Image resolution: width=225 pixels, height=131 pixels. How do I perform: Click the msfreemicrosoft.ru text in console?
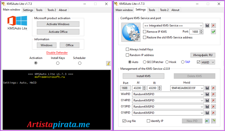tap(50, 77)
